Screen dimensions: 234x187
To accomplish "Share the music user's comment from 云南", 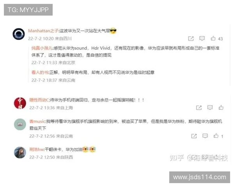I will pos(194,136).
